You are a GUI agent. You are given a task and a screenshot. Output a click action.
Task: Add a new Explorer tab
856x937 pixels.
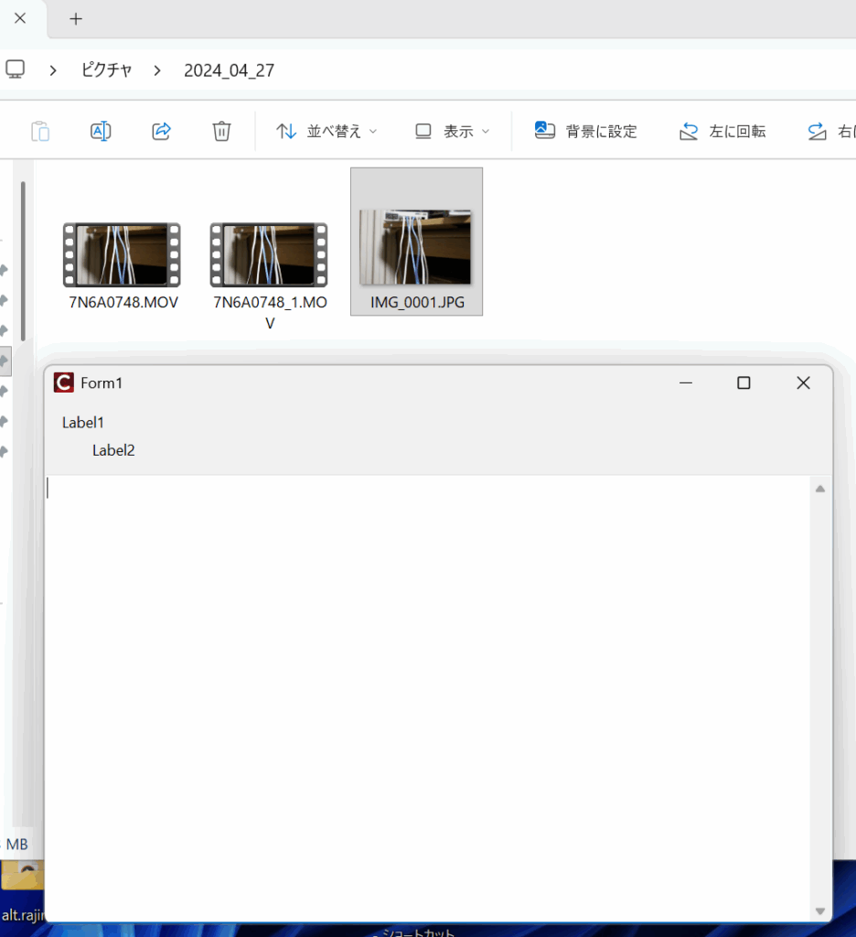coord(76,18)
